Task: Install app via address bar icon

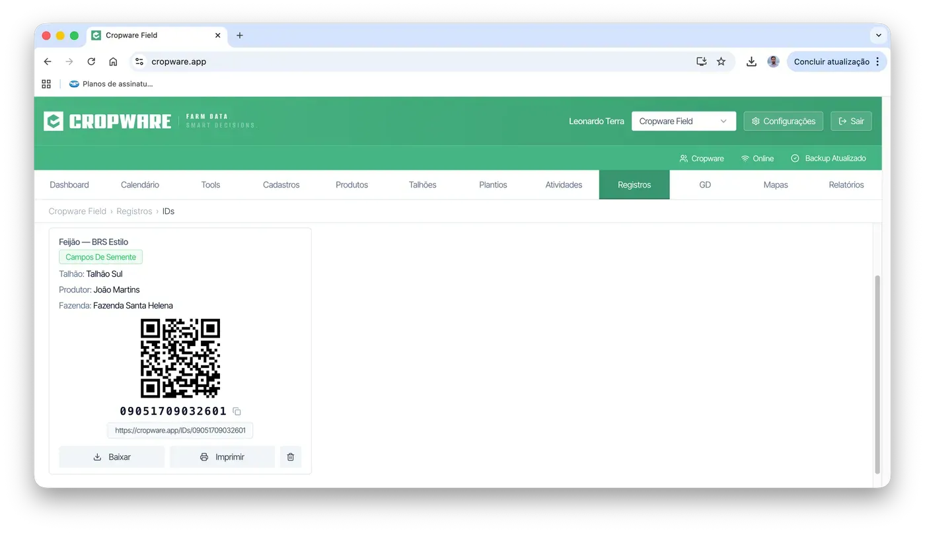Action: (702, 61)
